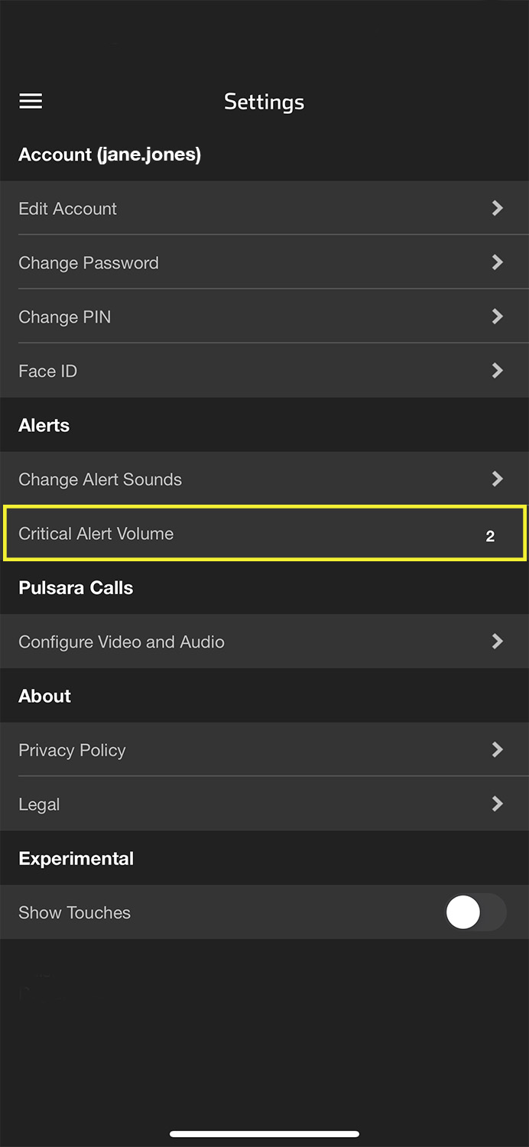Screen dimensions: 529x1147
Task: Tap the Change PIN chevron arrow
Action: (x=497, y=317)
